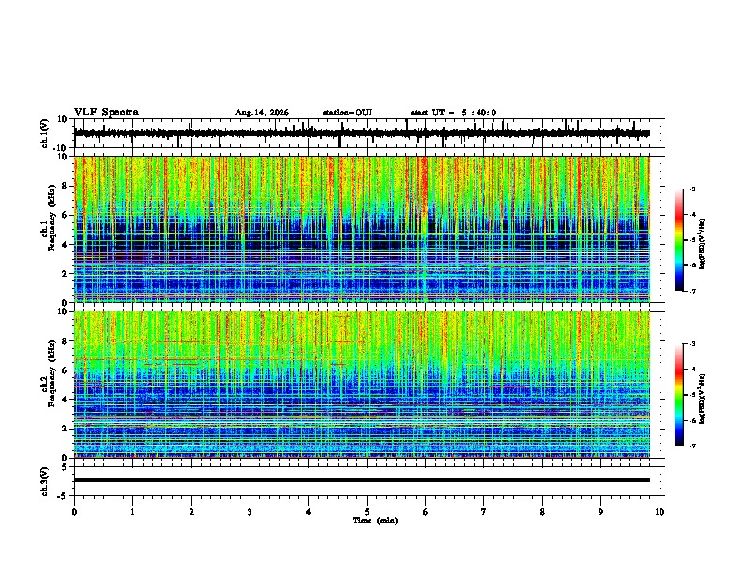Click the '-7' label on ch.1 color scale
Viewport: 743px width, 574px height.
[691, 291]
